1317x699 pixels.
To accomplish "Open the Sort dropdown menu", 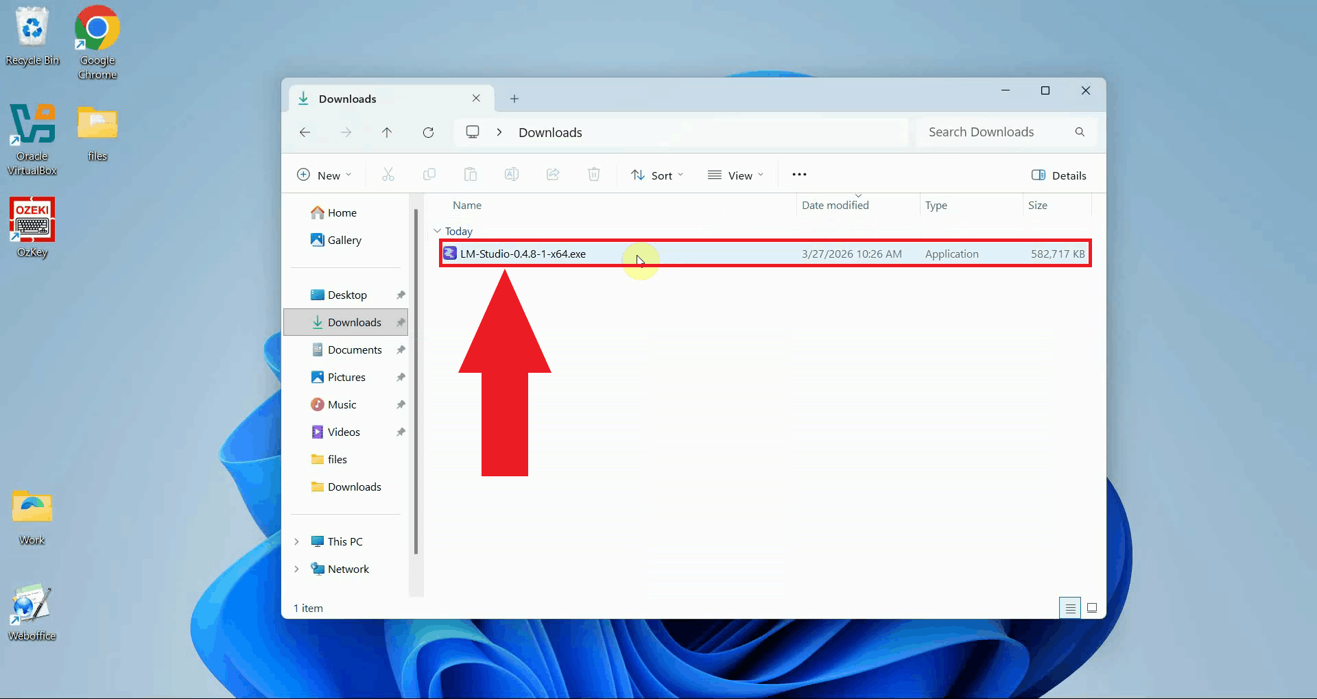I will coord(657,175).
